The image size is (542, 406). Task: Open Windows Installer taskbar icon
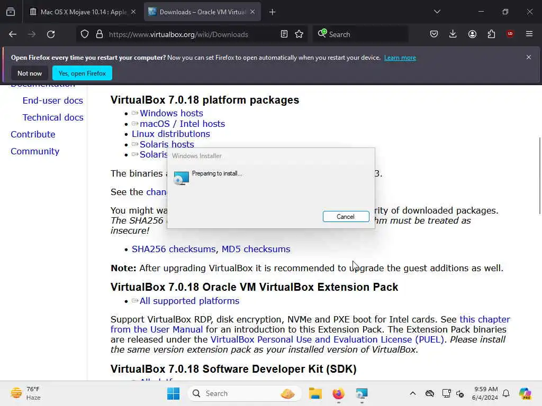click(x=362, y=393)
